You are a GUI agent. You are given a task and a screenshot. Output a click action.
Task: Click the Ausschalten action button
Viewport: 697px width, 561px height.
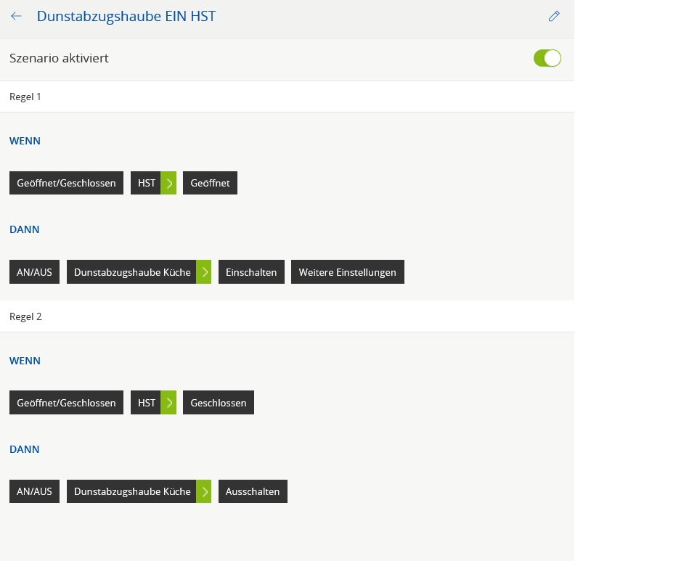(253, 491)
